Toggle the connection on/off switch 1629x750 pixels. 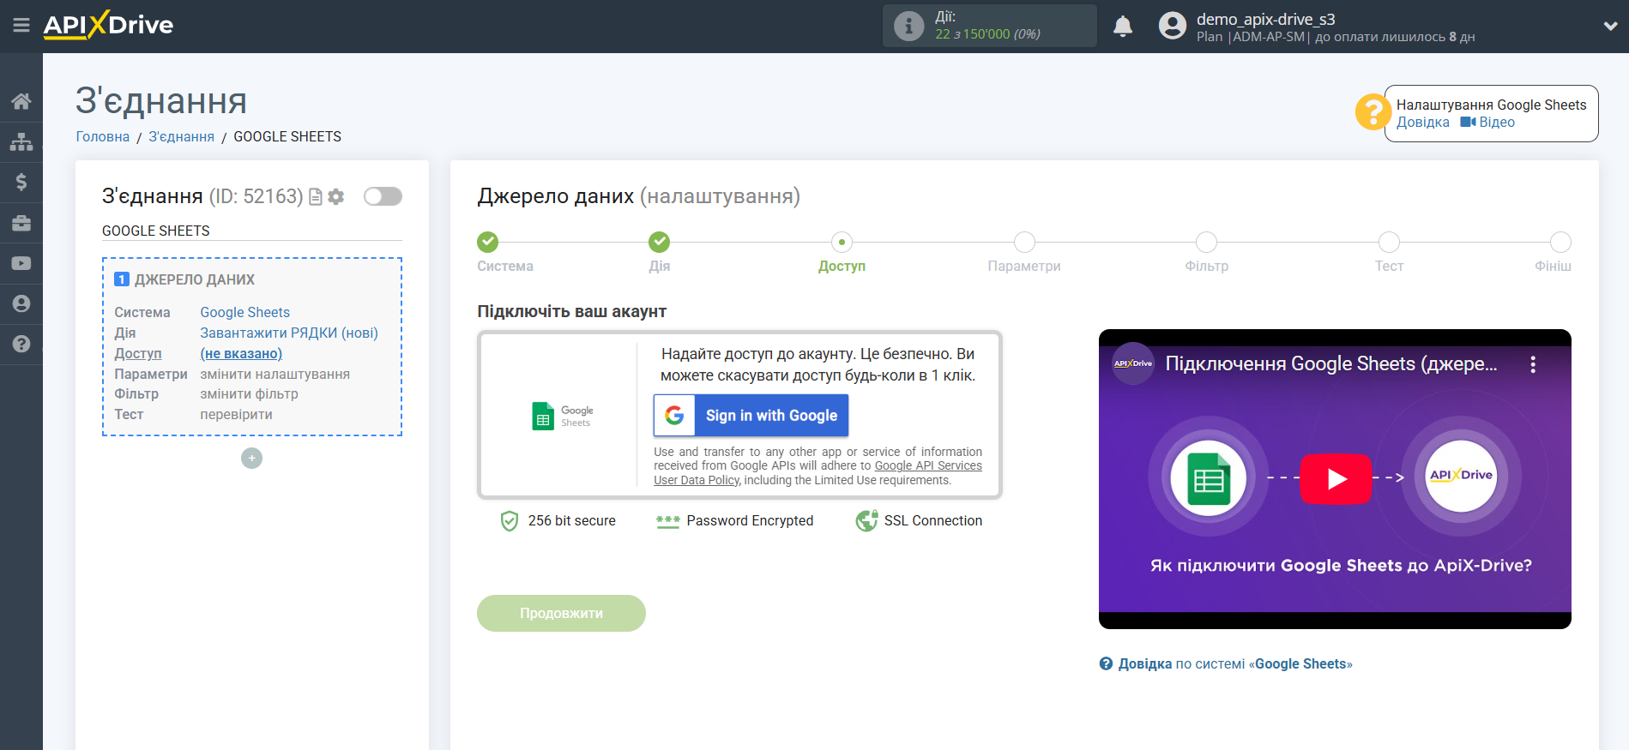(383, 196)
